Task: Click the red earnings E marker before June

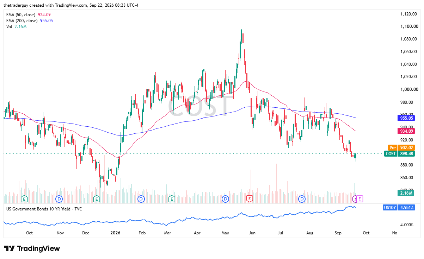Action: click(x=250, y=199)
